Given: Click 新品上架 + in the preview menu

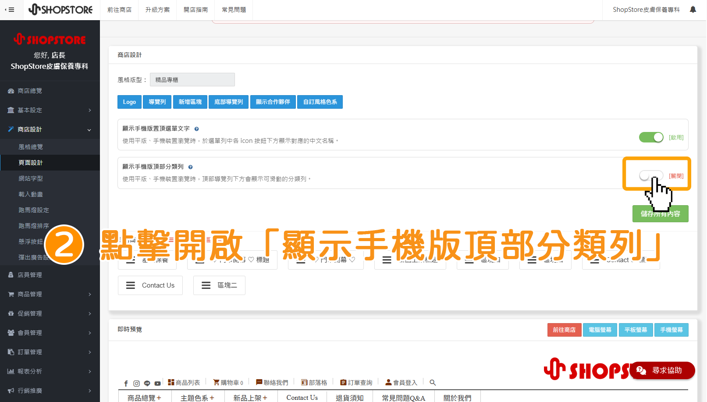Looking at the screenshot, I should click(250, 398).
